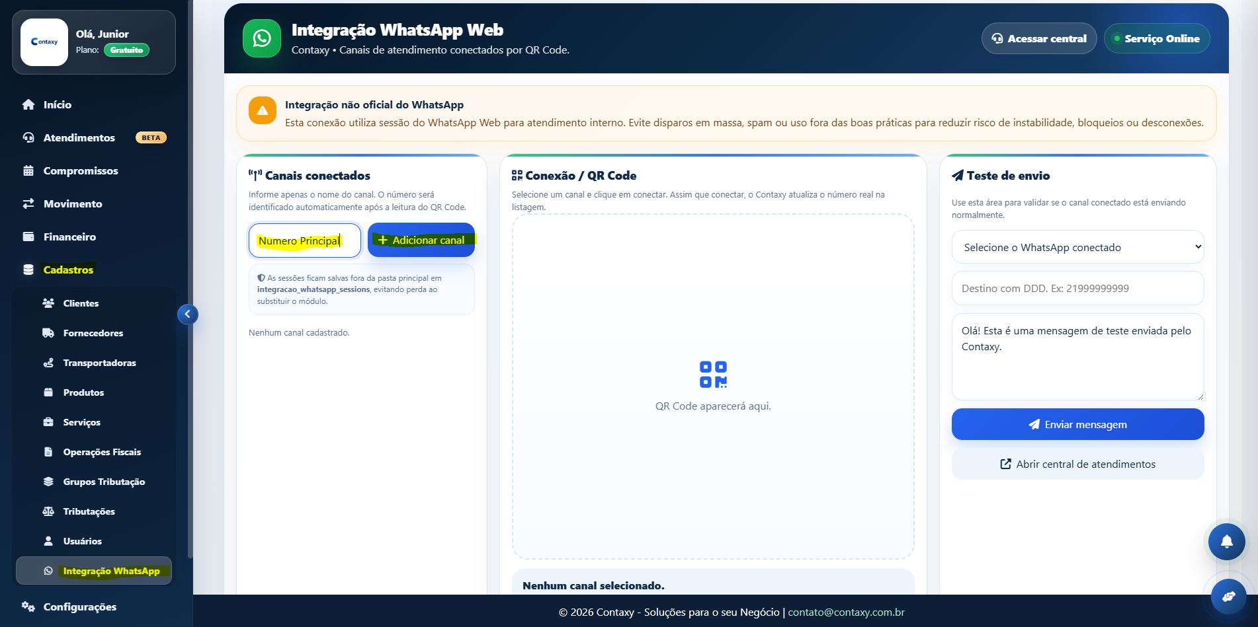Open Configurações menu item
The width and height of the screenshot is (1258, 627).
tap(93, 607)
